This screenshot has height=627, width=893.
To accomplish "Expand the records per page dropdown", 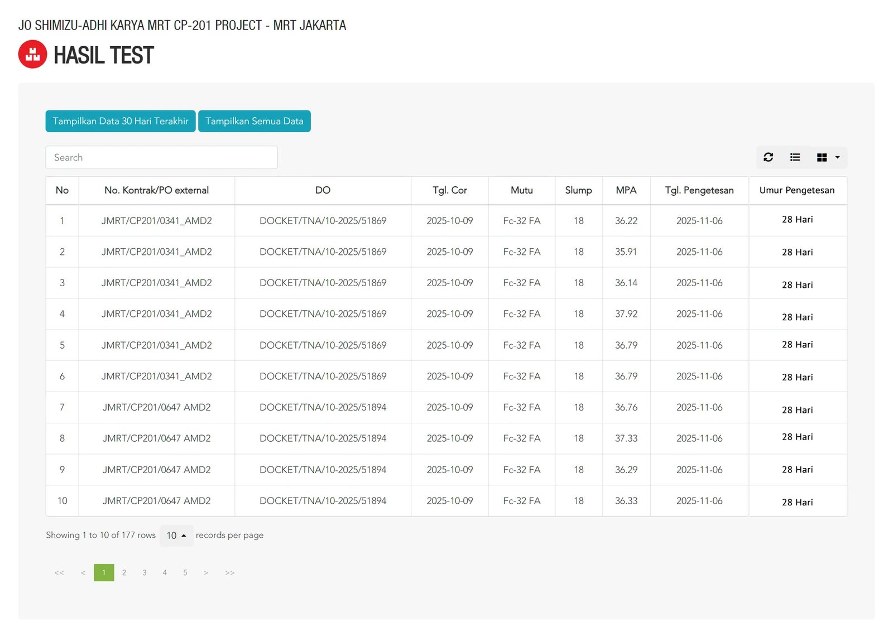I will coord(176,536).
